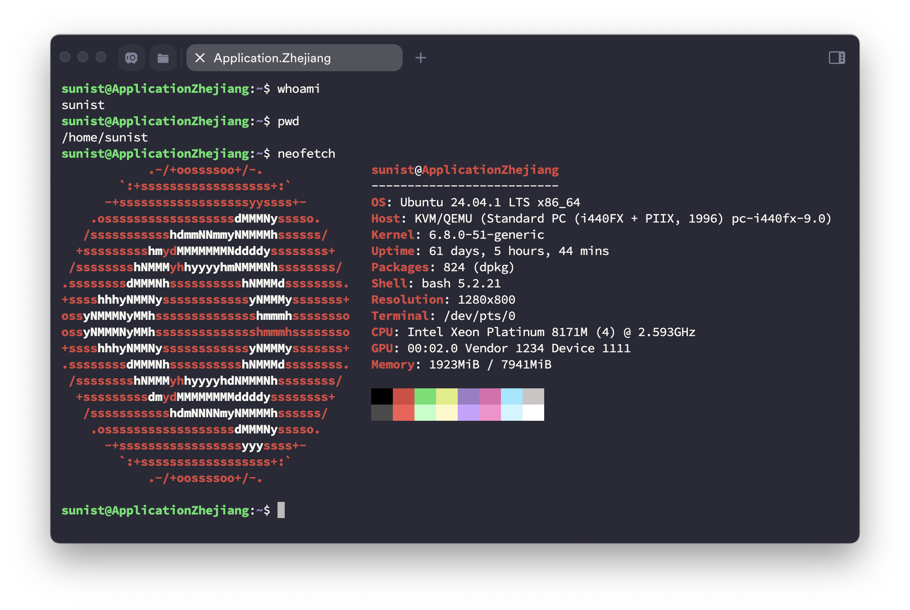
Task: Click the 'sunist' whoami output line
Action: click(83, 105)
